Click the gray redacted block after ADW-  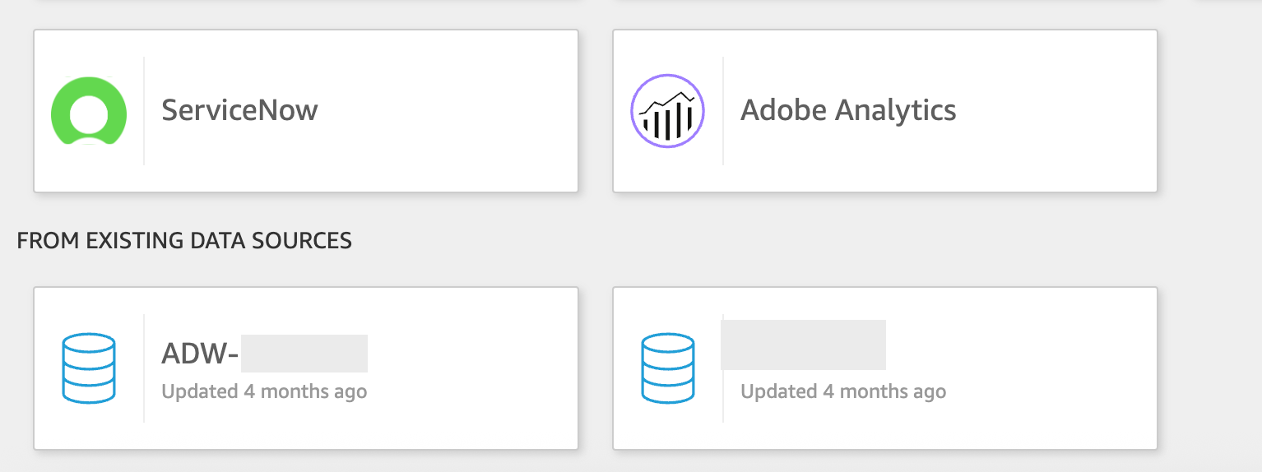click(304, 354)
